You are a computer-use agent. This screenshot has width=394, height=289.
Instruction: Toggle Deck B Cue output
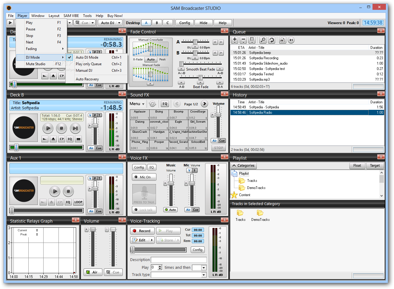[99, 148]
